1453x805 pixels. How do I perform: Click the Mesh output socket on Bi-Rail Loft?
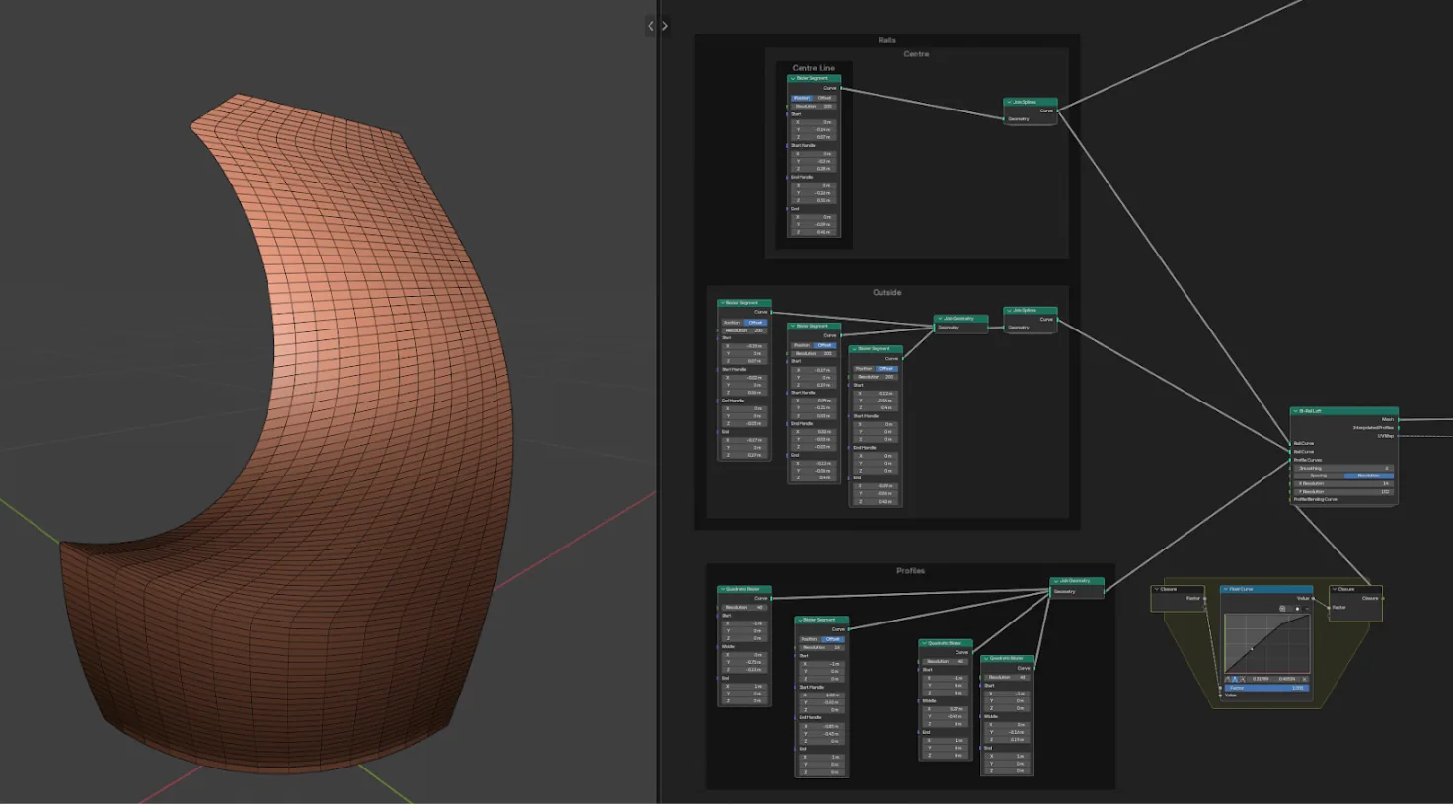[x=1399, y=419]
